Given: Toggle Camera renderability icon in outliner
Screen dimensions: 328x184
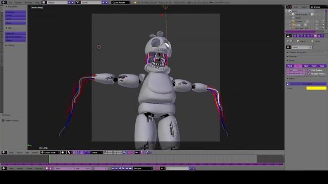Looking at the screenshot, I should [x=323, y=21].
